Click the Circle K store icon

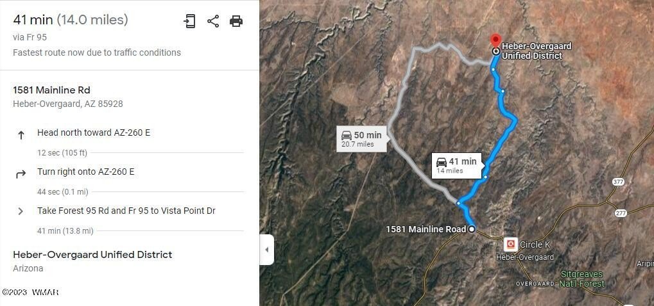point(511,244)
